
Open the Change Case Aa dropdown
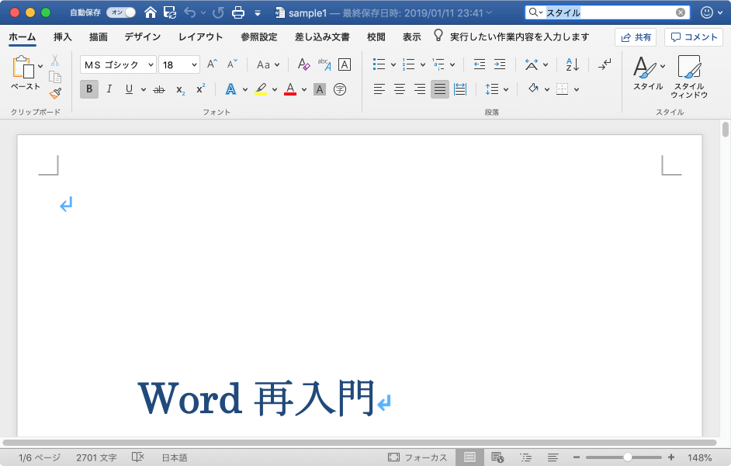(x=268, y=64)
